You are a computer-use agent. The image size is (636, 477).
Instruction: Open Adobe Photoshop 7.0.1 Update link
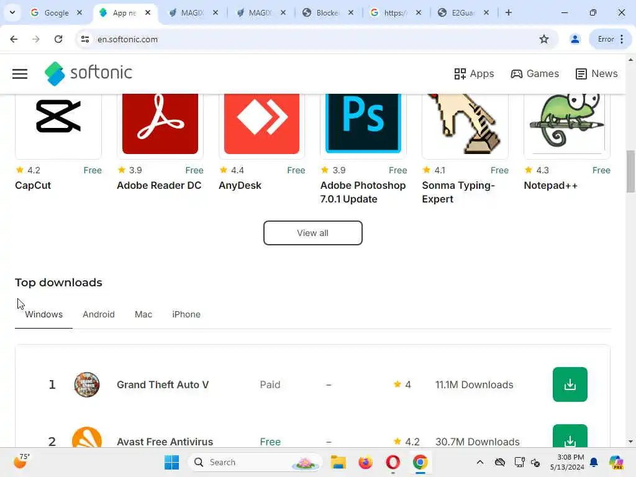(x=363, y=193)
